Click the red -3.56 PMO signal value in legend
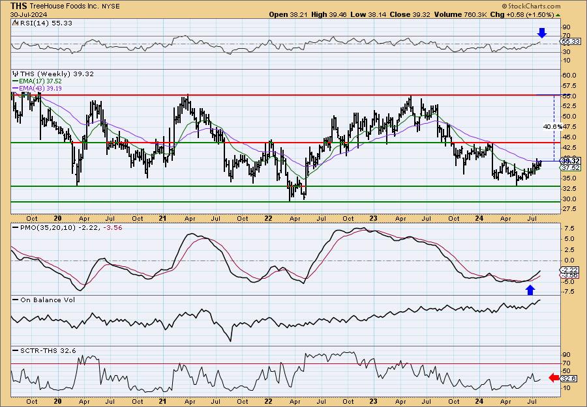Screen dimensions: 587x407 coord(114,228)
